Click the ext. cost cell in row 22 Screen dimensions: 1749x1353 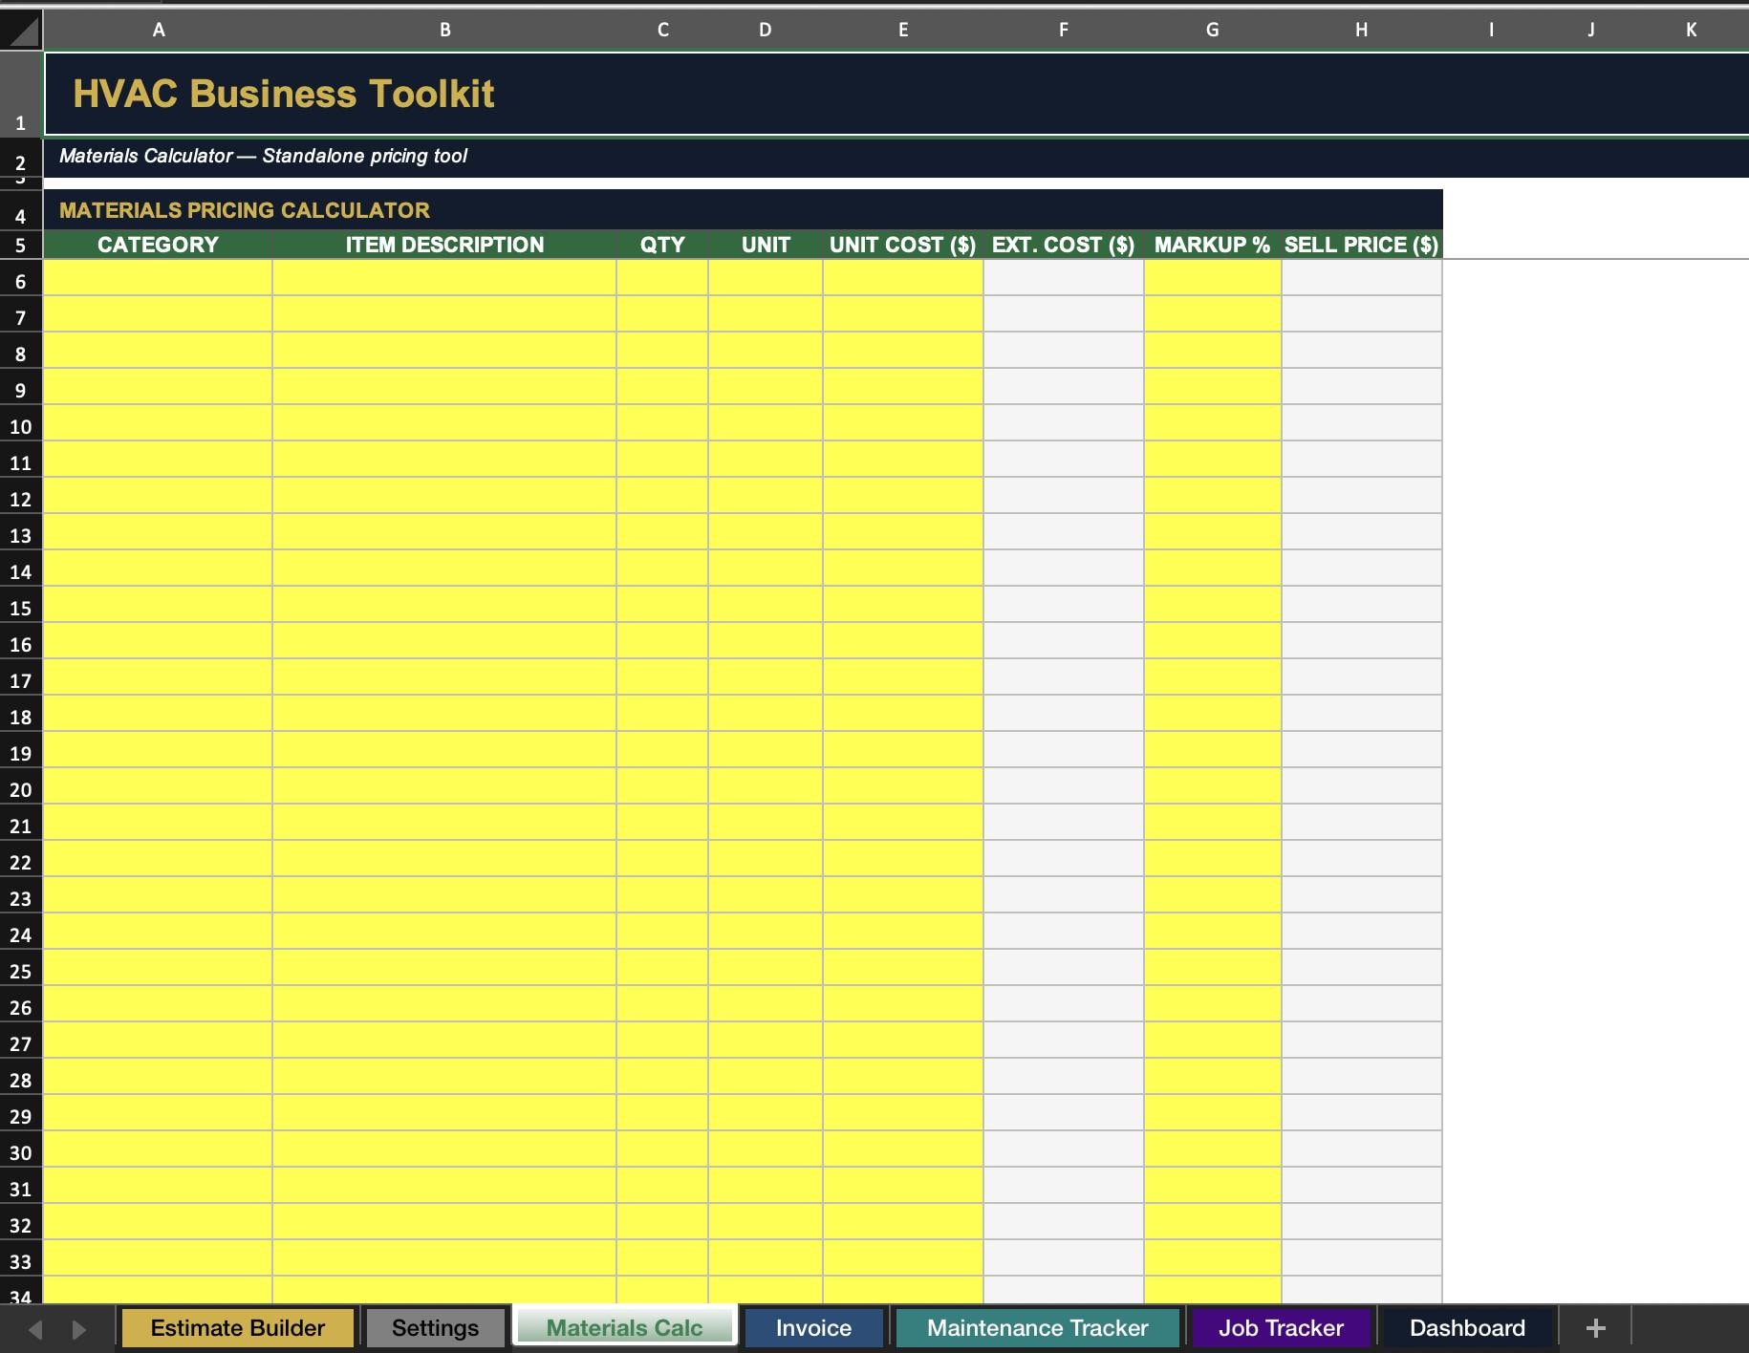point(1063,859)
